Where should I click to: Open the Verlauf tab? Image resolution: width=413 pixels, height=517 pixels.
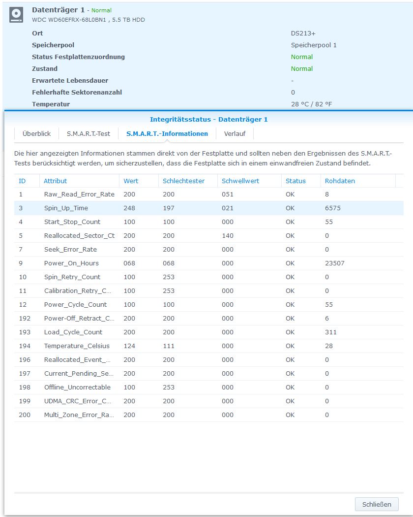[x=235, y=133]
